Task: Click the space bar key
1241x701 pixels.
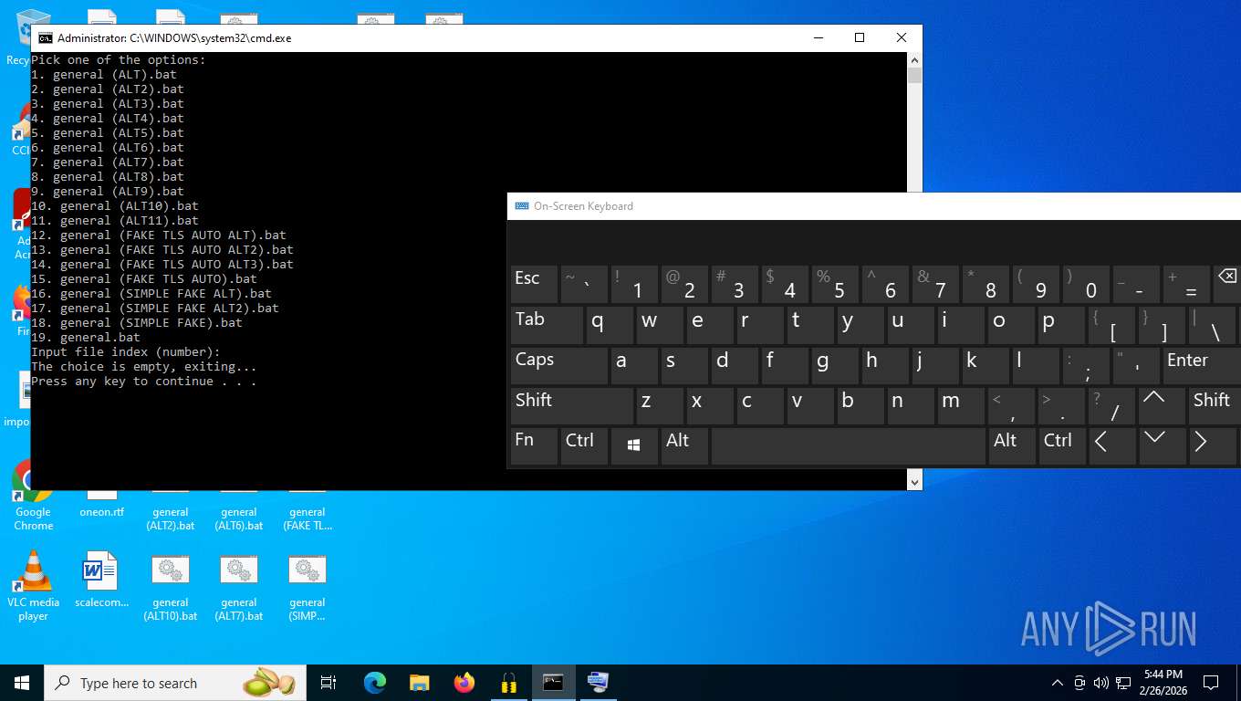Action: tap(849, 446)
